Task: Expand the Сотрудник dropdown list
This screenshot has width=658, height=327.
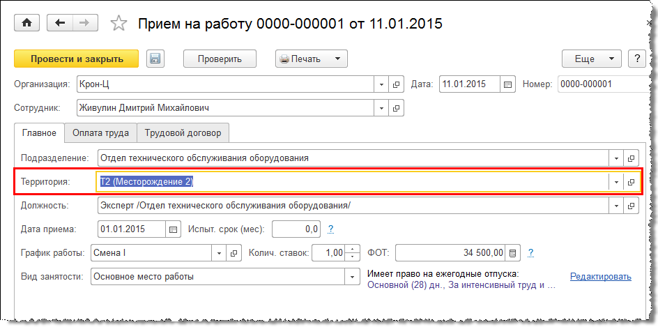Action: tap(381, 108)
